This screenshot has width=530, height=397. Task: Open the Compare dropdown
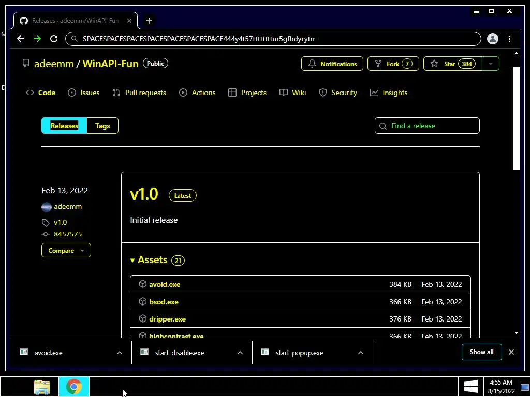(x=66, y=251)
